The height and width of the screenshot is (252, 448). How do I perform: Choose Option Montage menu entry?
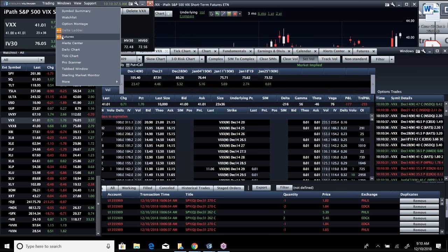pos(88,24)
